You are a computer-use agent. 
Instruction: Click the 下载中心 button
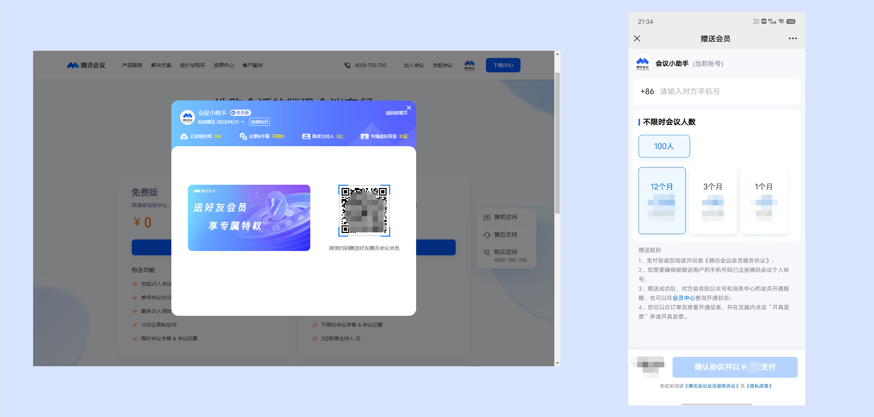(x=503, y=65)
